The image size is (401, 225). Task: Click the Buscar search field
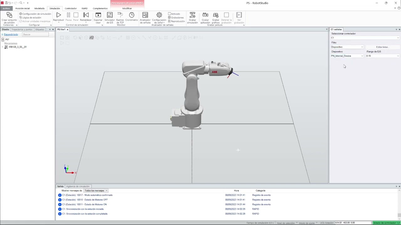coord(35,34)
